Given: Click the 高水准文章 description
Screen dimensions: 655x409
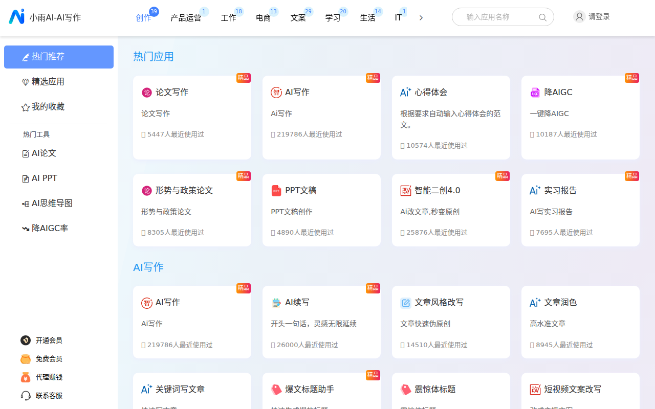Looking at the screenshot, I should tap(548, 324).
